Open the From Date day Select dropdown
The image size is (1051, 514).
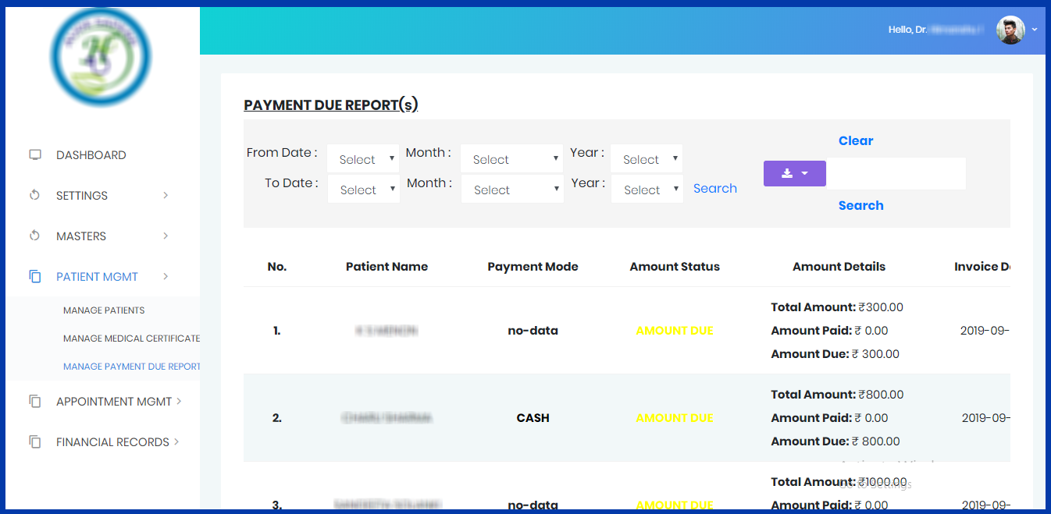click(x=363, y=159)
